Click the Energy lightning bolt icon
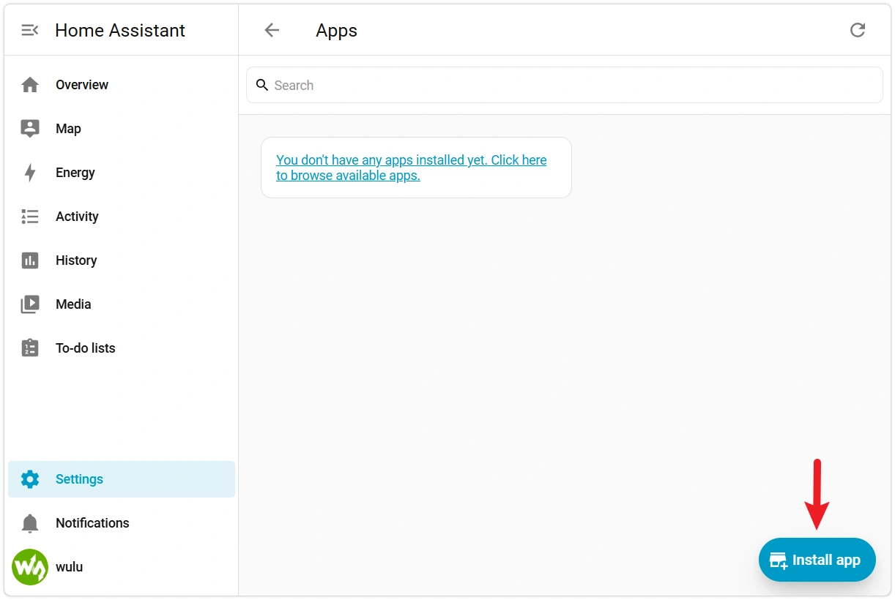 pyautogui.click(x=30, y=173)
